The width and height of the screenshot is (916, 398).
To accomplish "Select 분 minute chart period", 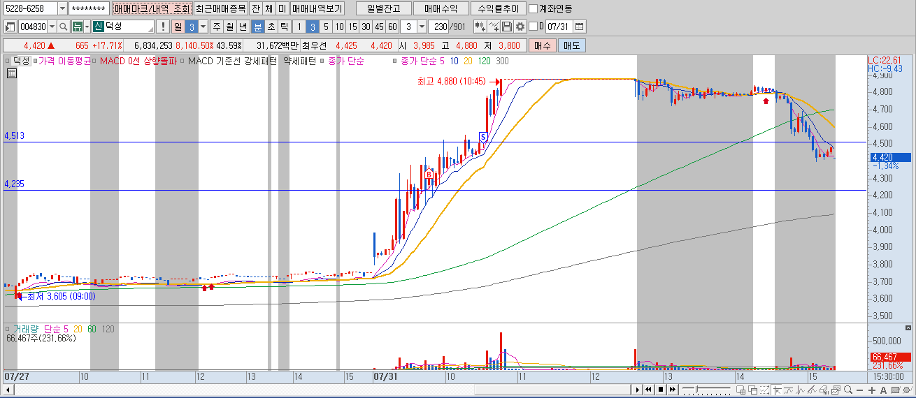I will pyautogui.click(x=257, y=27).
